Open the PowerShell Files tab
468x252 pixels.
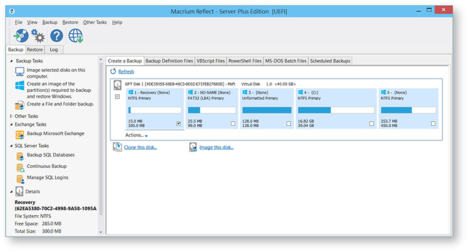point(245,61)
